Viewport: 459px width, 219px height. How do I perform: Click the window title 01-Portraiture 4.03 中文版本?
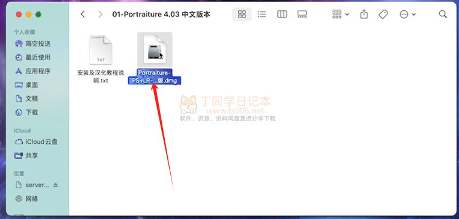pos(161,14)
